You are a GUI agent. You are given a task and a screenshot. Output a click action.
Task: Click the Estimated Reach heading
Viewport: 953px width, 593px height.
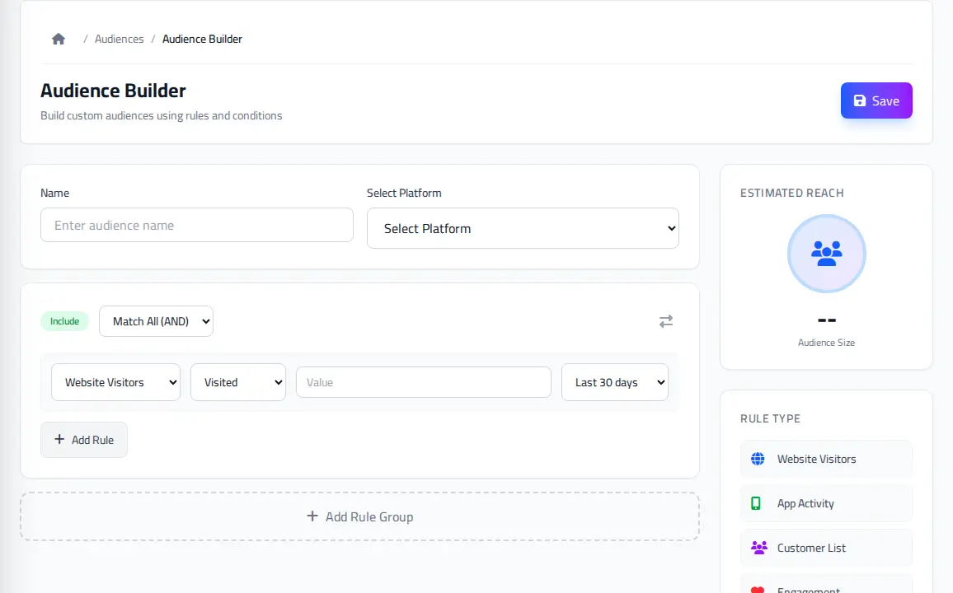click(792, 193)
